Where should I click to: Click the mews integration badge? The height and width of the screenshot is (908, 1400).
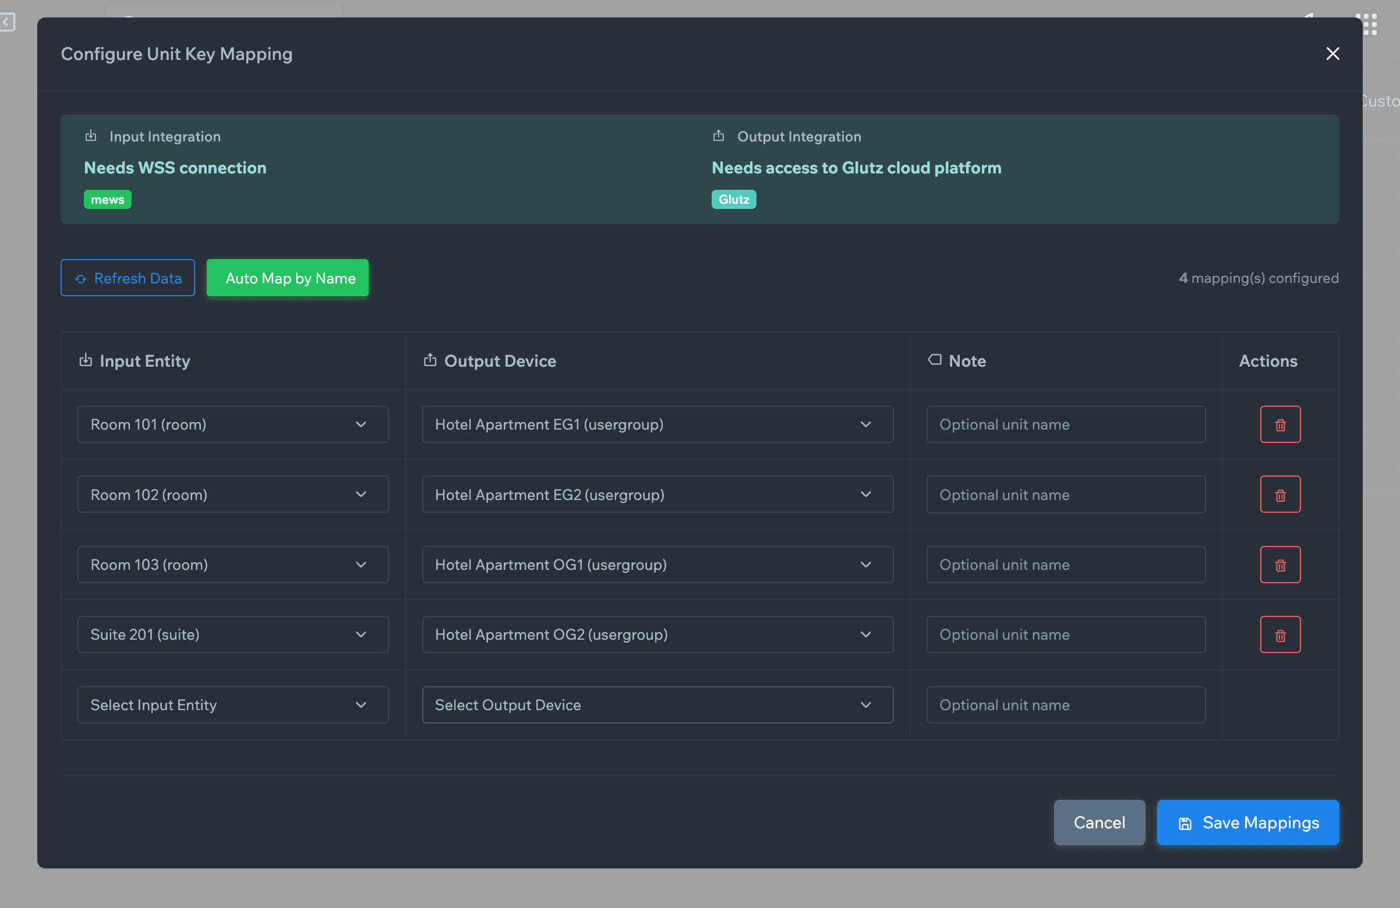tap(107, 200)
